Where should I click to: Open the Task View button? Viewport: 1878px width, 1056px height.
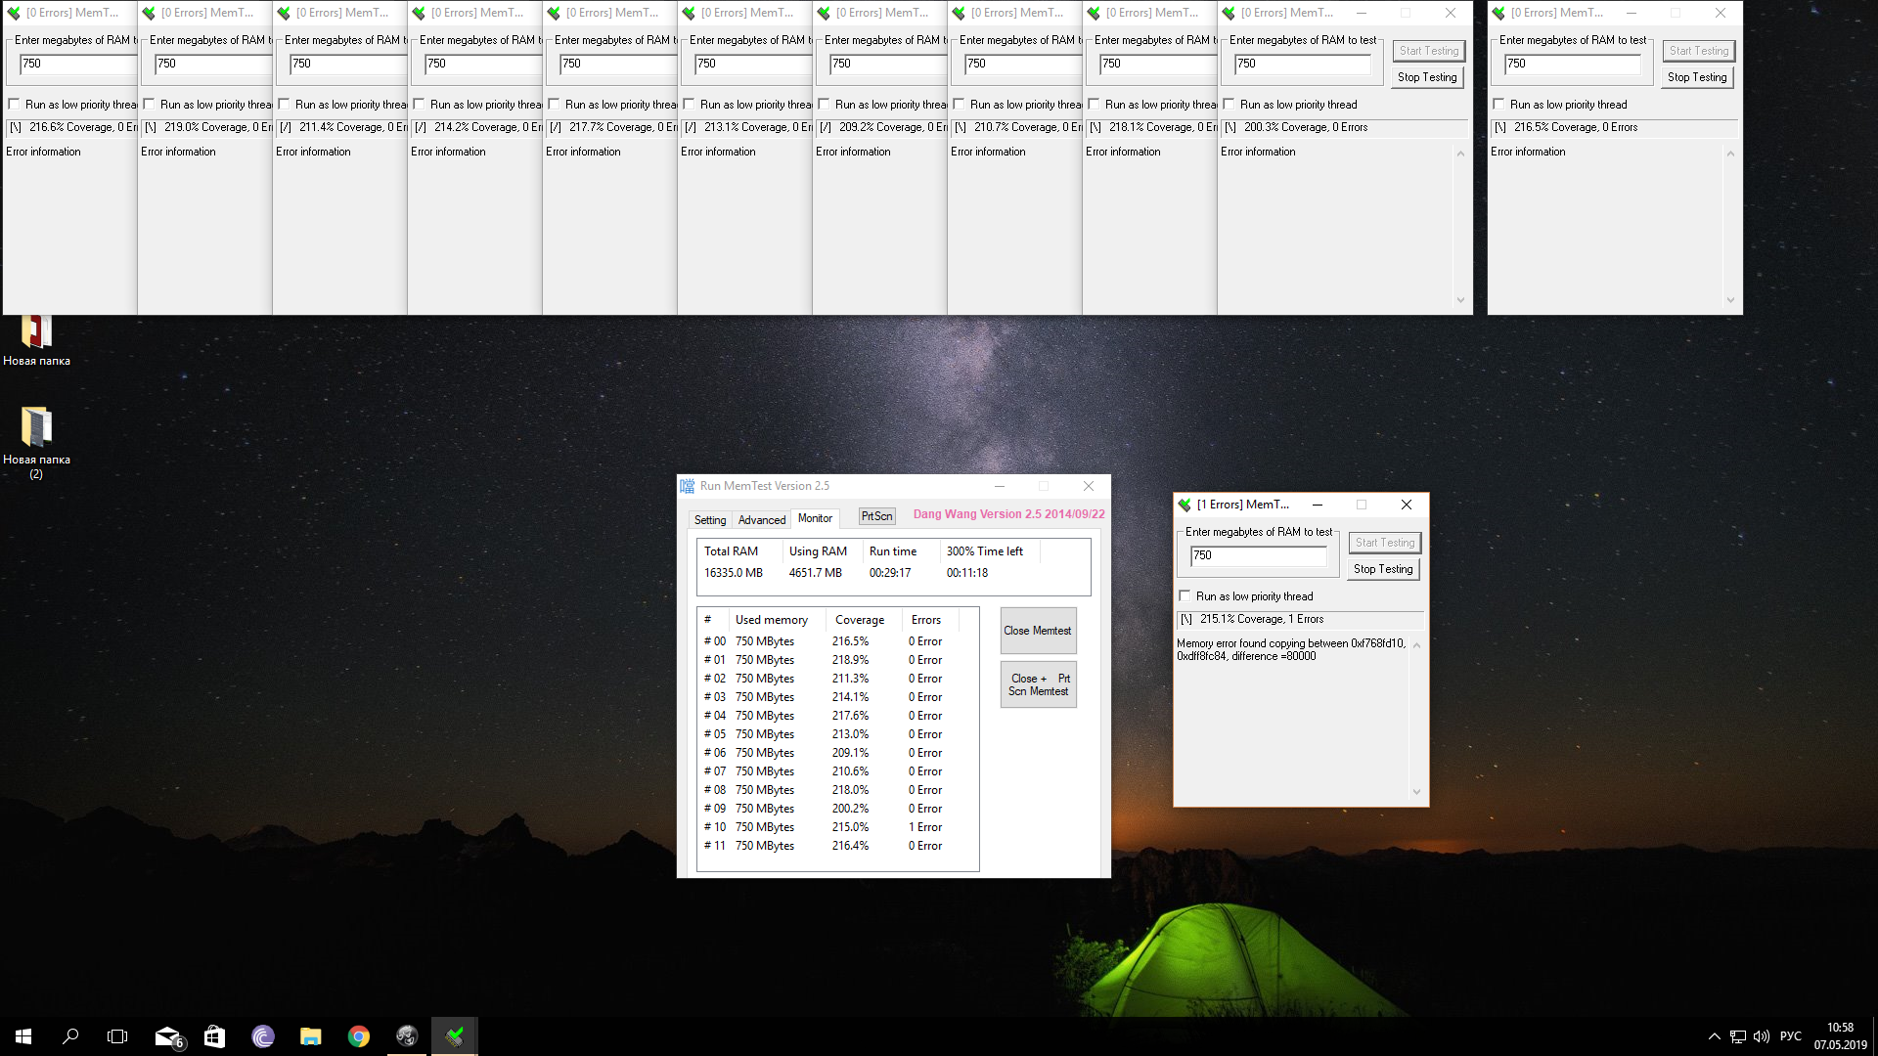pos(117,1036)
